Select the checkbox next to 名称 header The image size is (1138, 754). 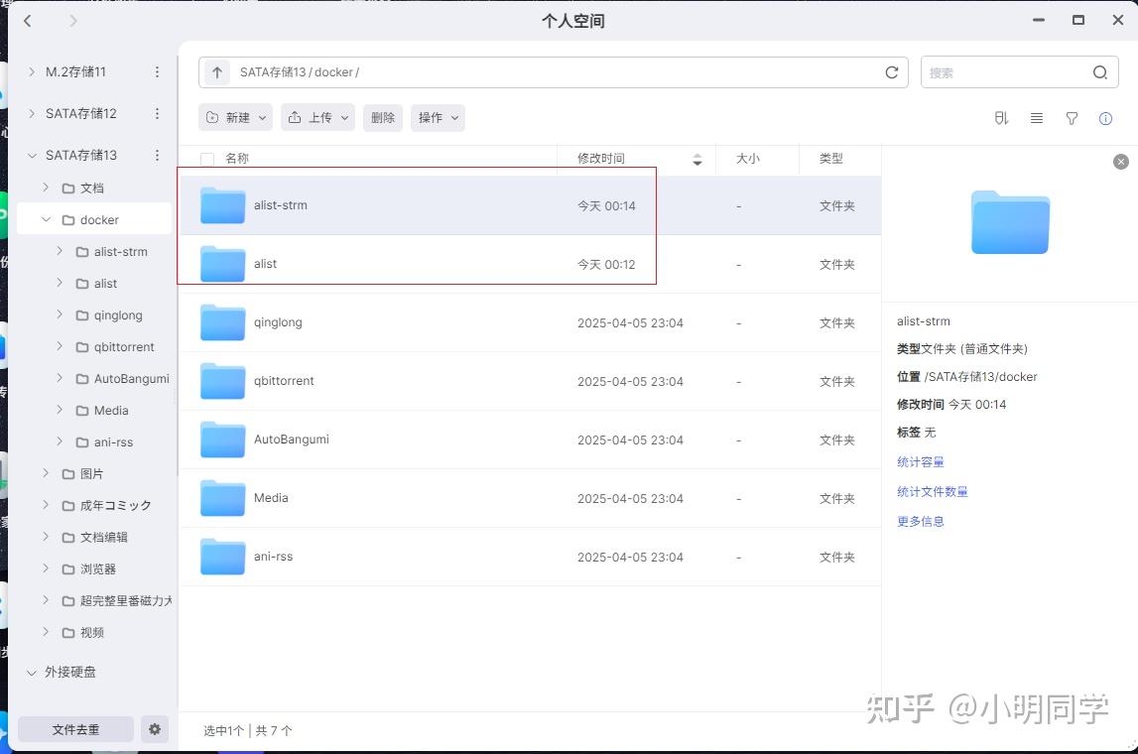[207, 159]
